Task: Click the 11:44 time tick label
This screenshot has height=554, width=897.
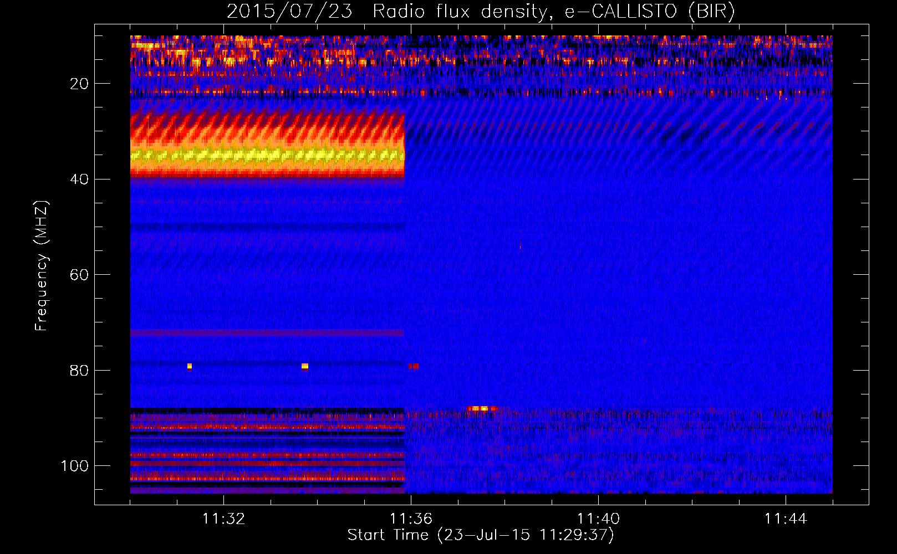Action: tap(786, 519)
